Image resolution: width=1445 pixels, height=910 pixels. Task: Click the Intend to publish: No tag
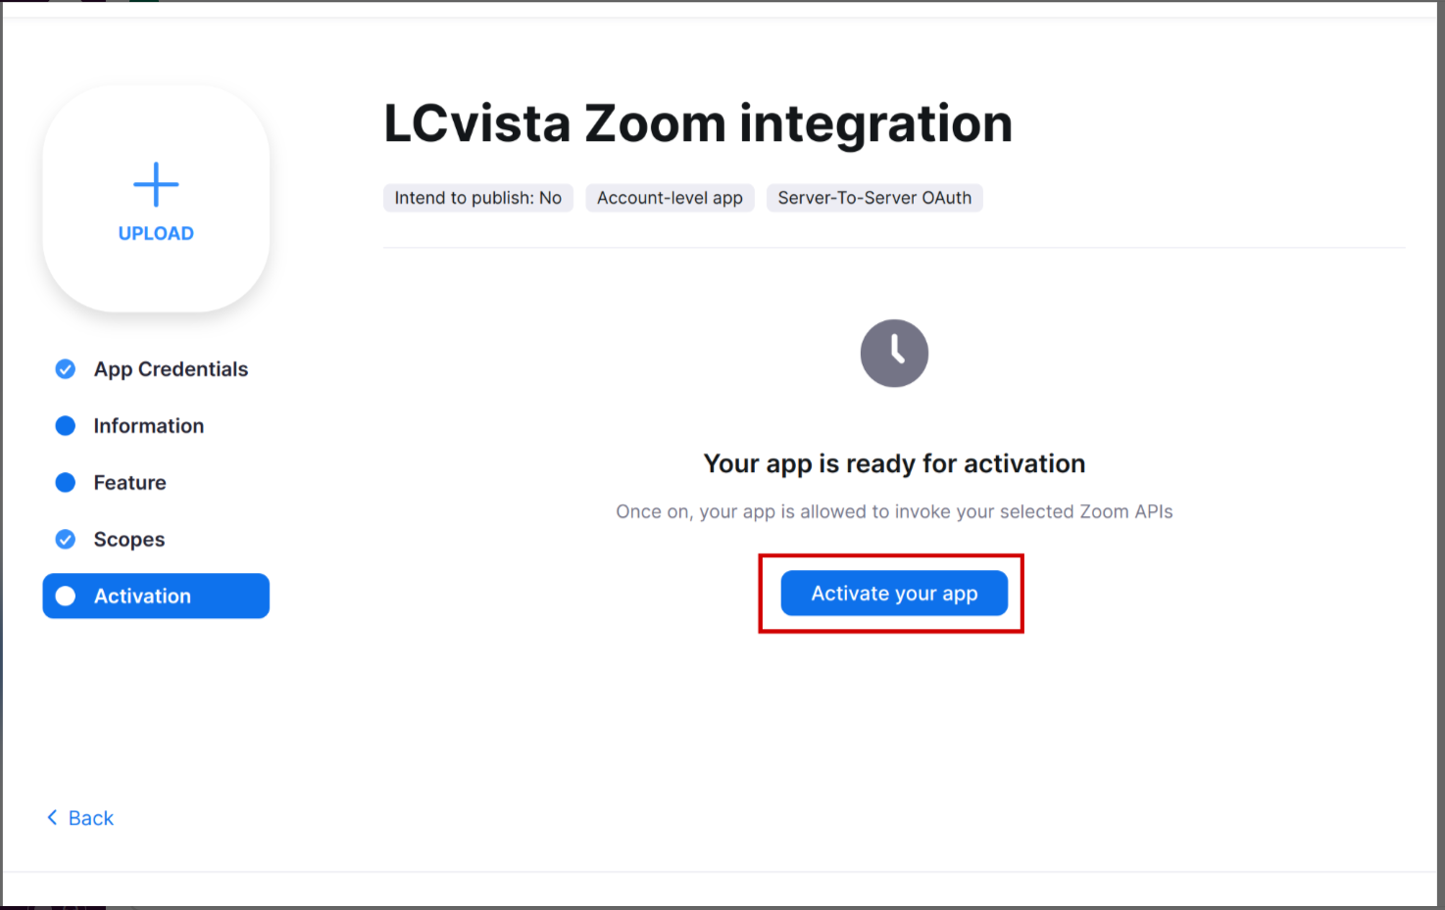(477, 198)
